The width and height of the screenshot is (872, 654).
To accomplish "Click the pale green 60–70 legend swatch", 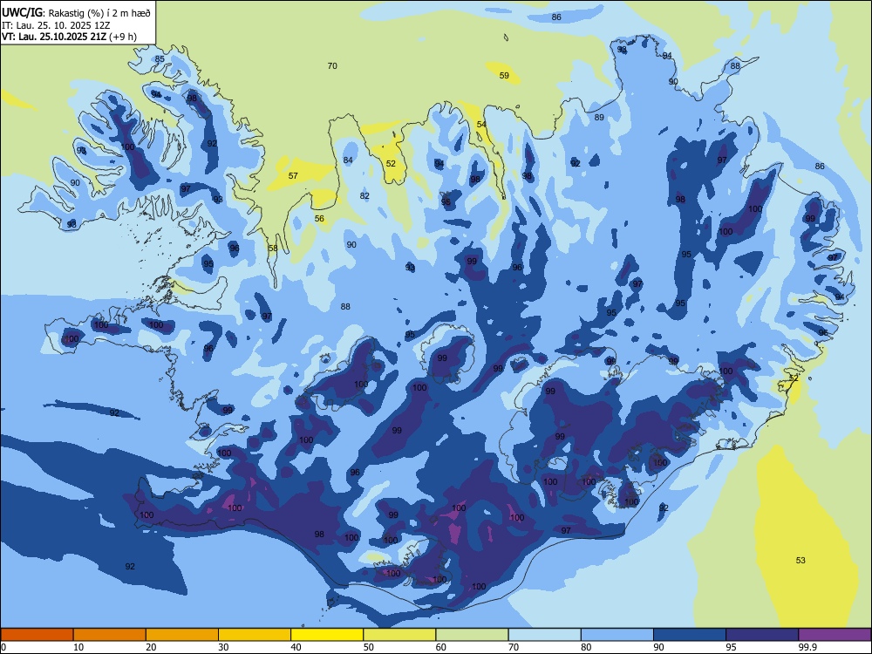I will click(472, 635).
